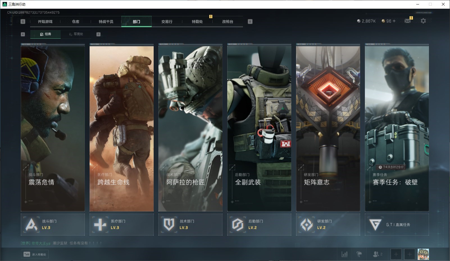Click the A key hint icon
450x261 pixels.
pyautogui.click(x=23, y=34)
